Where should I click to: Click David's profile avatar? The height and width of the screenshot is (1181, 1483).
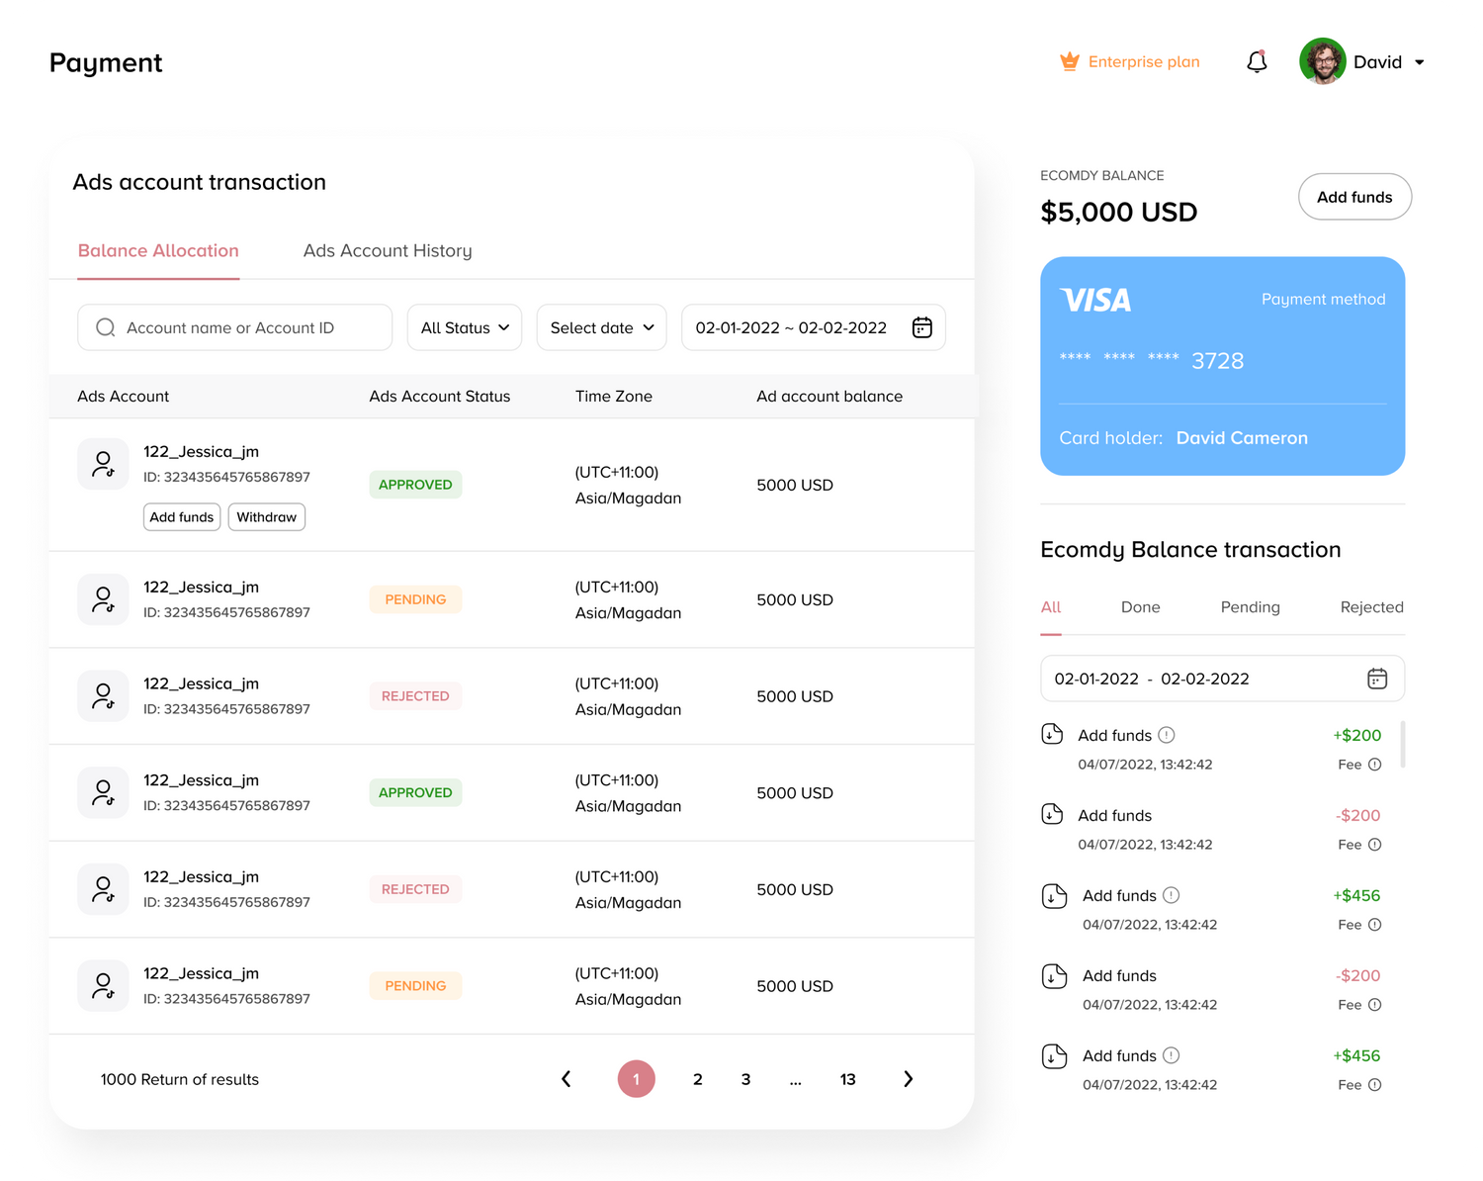pyautogui.click(x=1322, y=62)
